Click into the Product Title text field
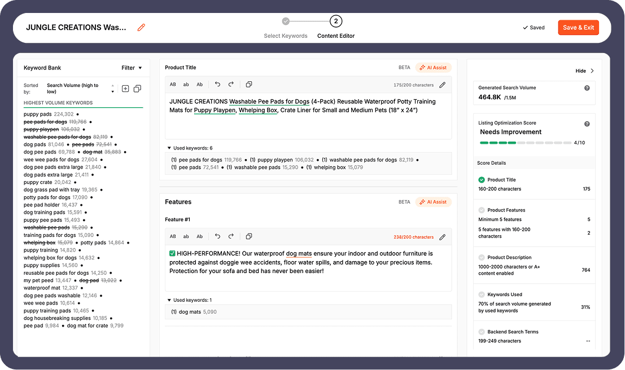Screen dimensions: 625x370 point(308,116)
